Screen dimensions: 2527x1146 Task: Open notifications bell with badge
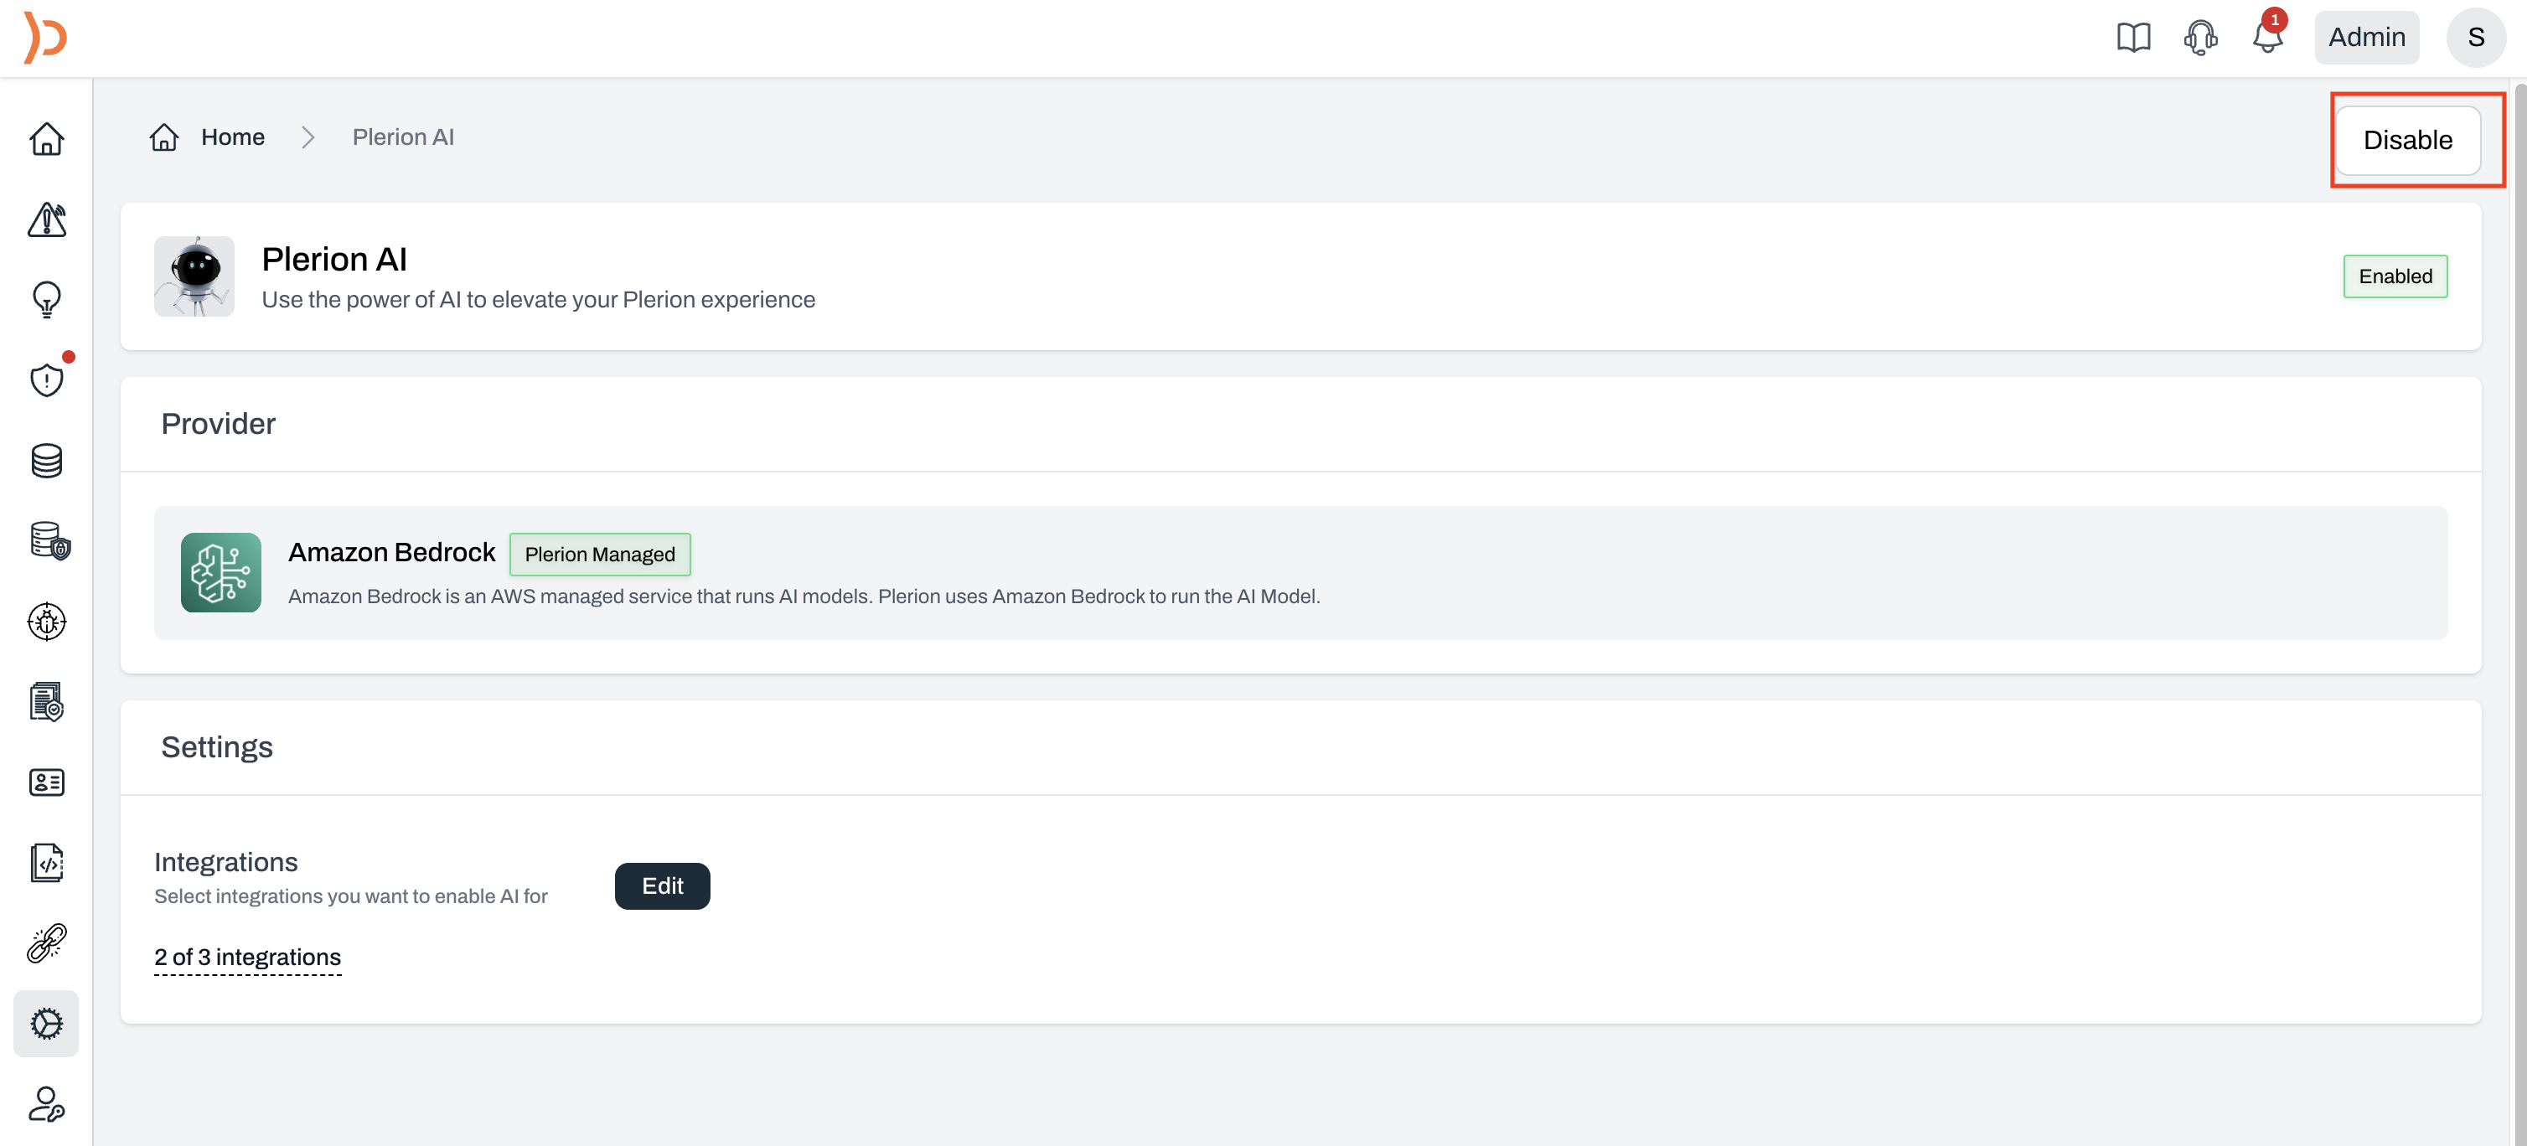2268,35
